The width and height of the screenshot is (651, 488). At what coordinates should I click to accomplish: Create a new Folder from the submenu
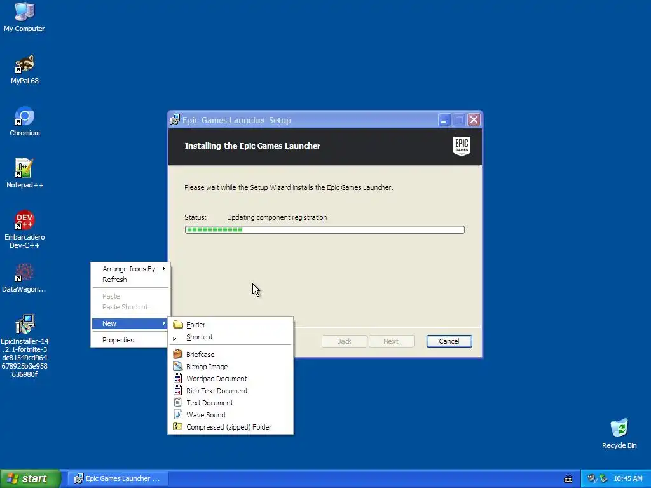pyautogui.click(x=230, y=325)
